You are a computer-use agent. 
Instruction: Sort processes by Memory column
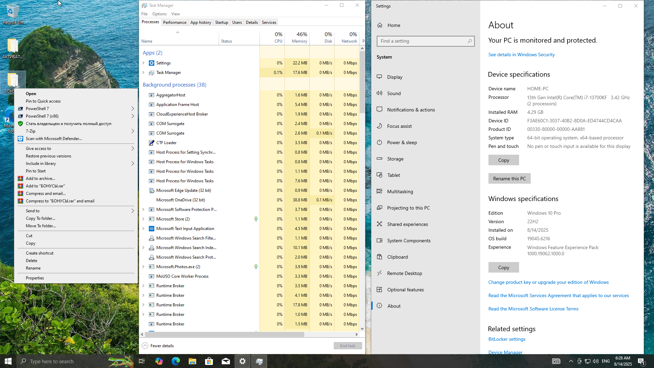point(297,37)
